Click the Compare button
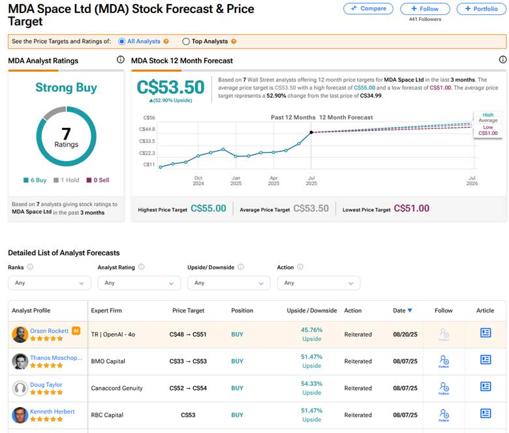This screenshot has width=509, height=433. tap(368, 8)
